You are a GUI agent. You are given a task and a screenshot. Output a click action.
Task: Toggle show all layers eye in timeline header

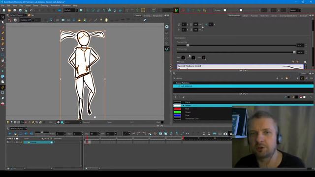click(8, 139)
